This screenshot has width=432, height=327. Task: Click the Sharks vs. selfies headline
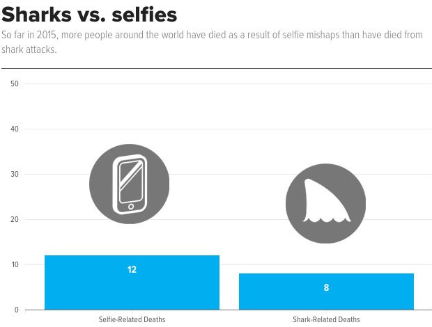(x=89, y=15)
